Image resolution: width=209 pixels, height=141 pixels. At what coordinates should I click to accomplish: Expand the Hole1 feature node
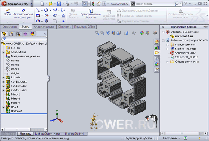(x=3, y=107)
